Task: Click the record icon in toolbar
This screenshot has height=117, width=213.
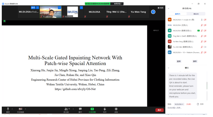Action: click(116, 109)
